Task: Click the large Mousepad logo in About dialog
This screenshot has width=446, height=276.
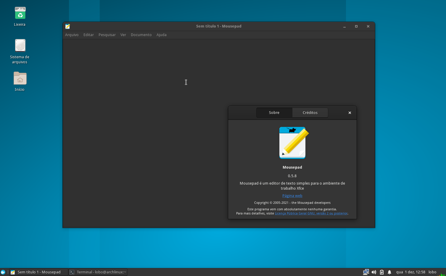Action: tap(293, 143)
